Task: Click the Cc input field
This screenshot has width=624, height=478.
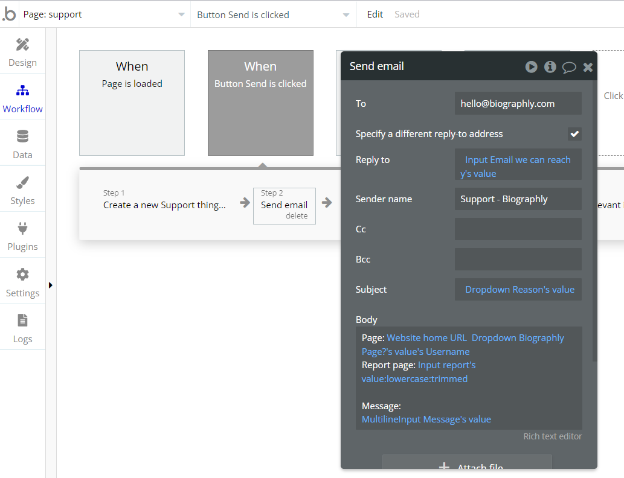Action: click(518, 229)
